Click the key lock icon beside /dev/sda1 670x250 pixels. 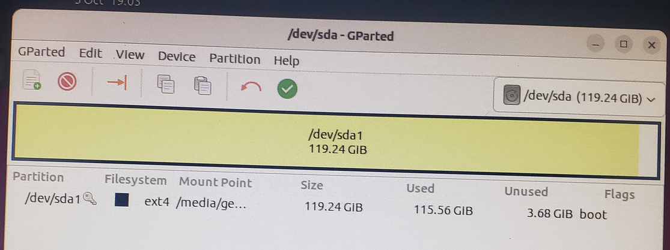90,199
